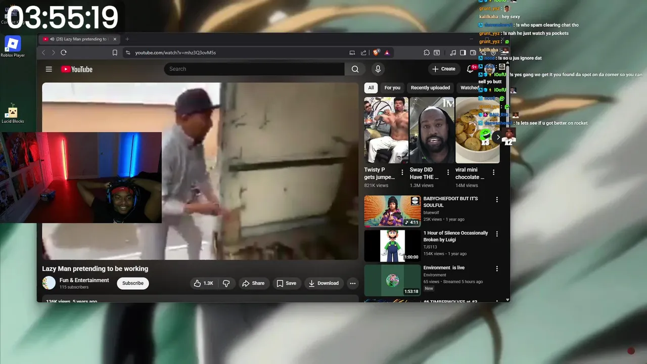
Task: Open Brave Shields lion icon
Action: pos(376,53)
